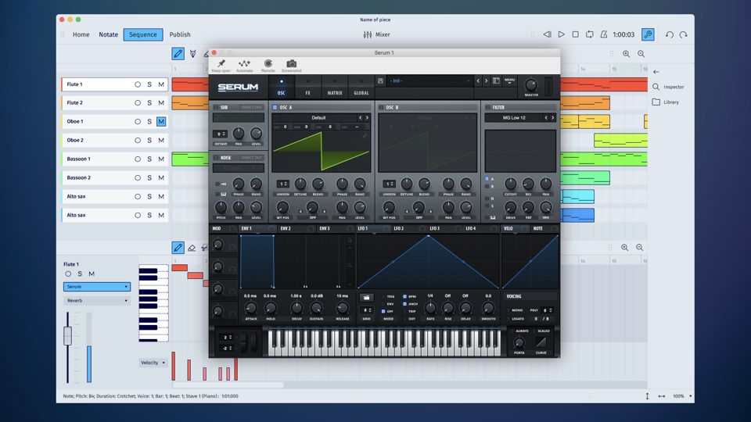Open Serum FX tab
751x422 pixels.
(308, 87)
